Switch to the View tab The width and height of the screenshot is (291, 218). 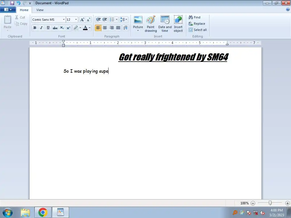tap(40, 10)
